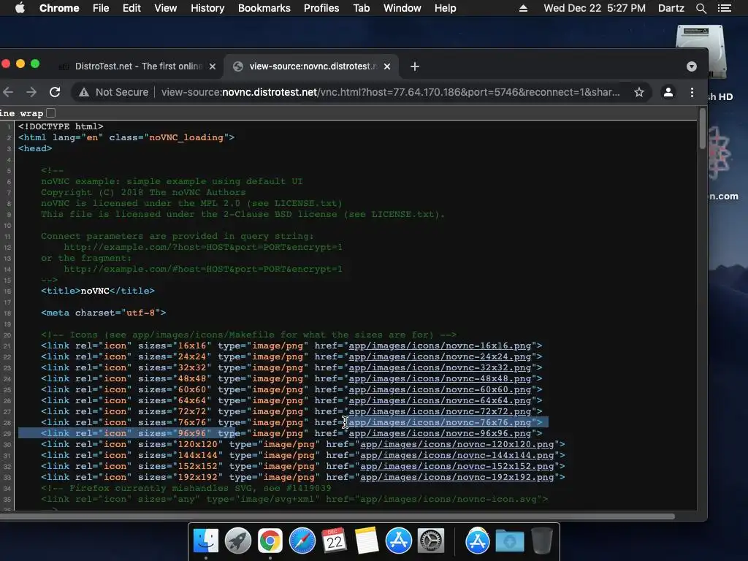Open the tab search dropdown arrow
Screen dimensions: 748x561
691,66
